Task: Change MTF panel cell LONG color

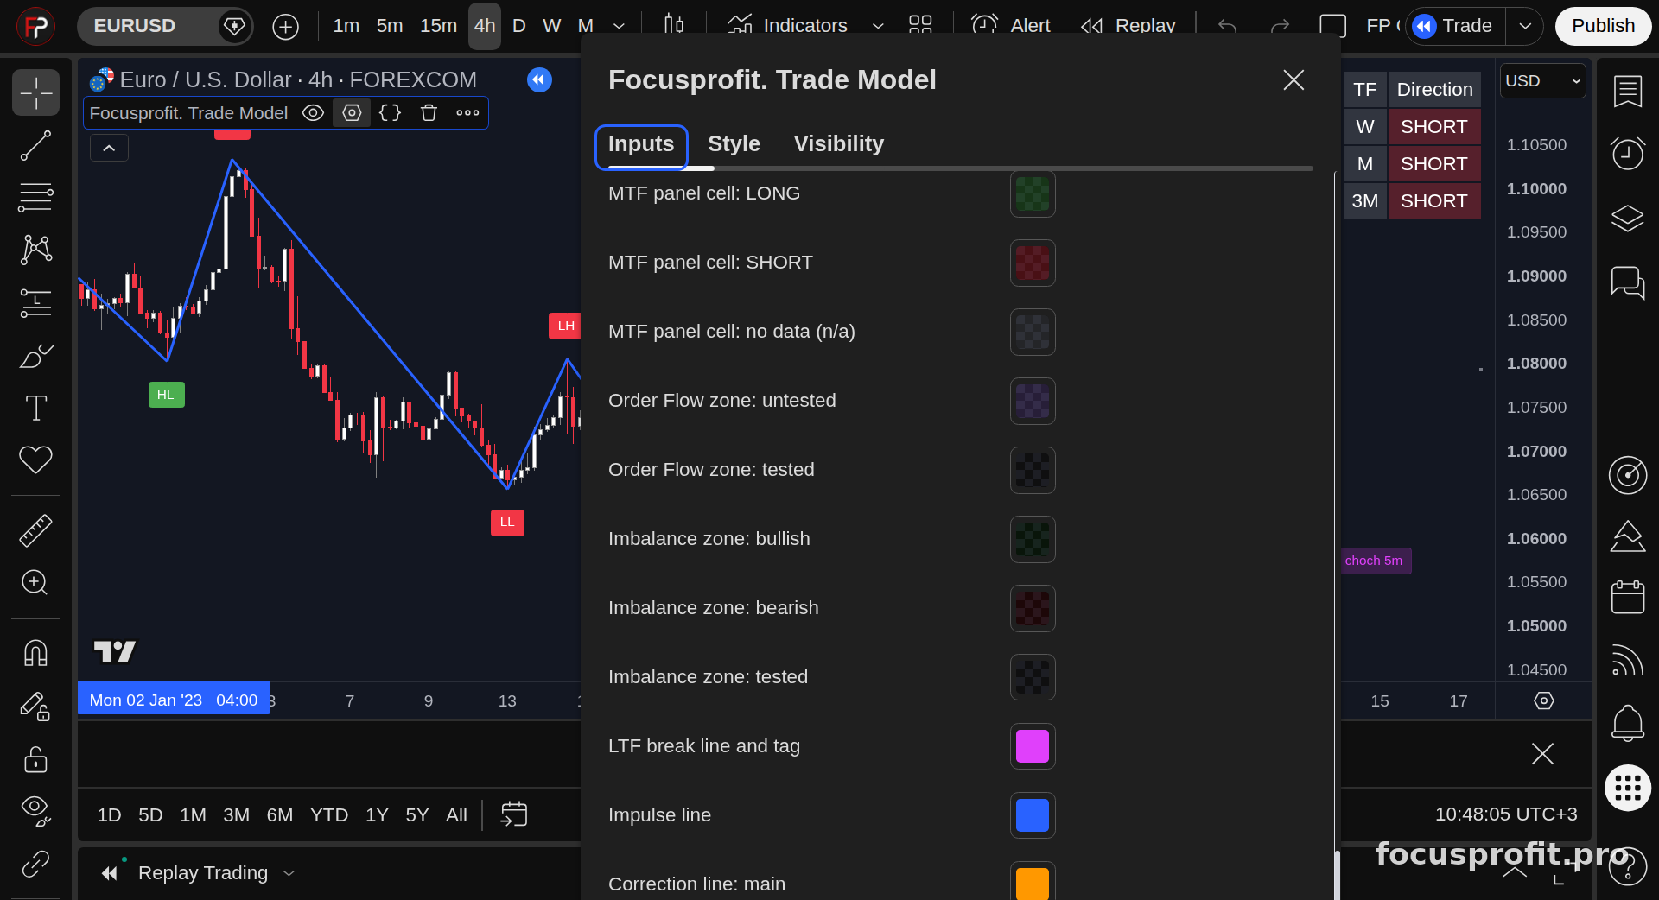Action: [x=1033, y=193]
